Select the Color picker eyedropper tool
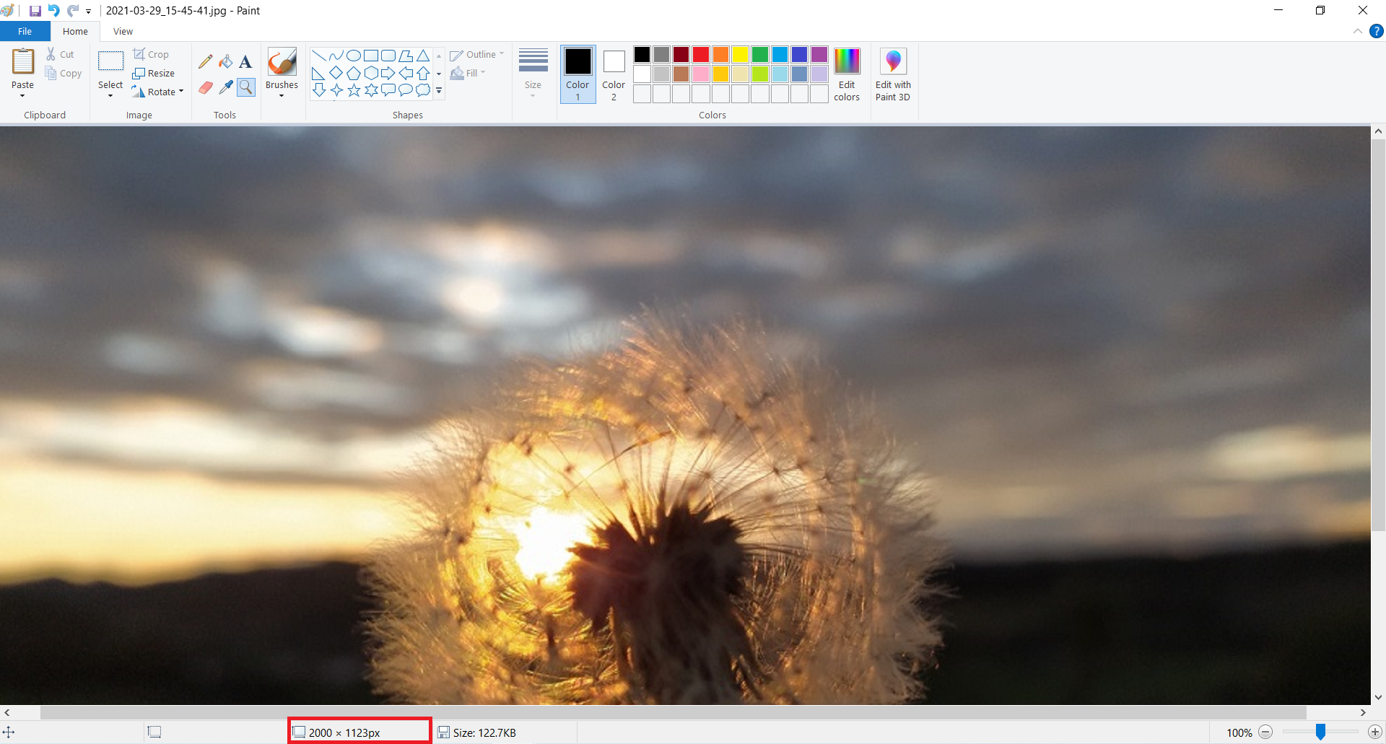This screenshot has height=744, width=1386. pos(226,87)
